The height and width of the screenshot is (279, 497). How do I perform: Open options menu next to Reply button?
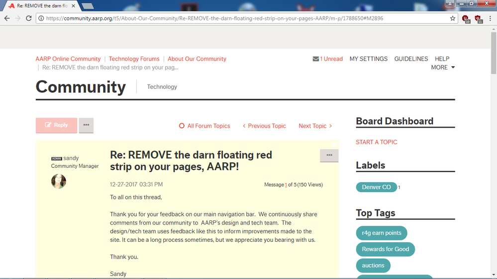click(x=86, y=125)
